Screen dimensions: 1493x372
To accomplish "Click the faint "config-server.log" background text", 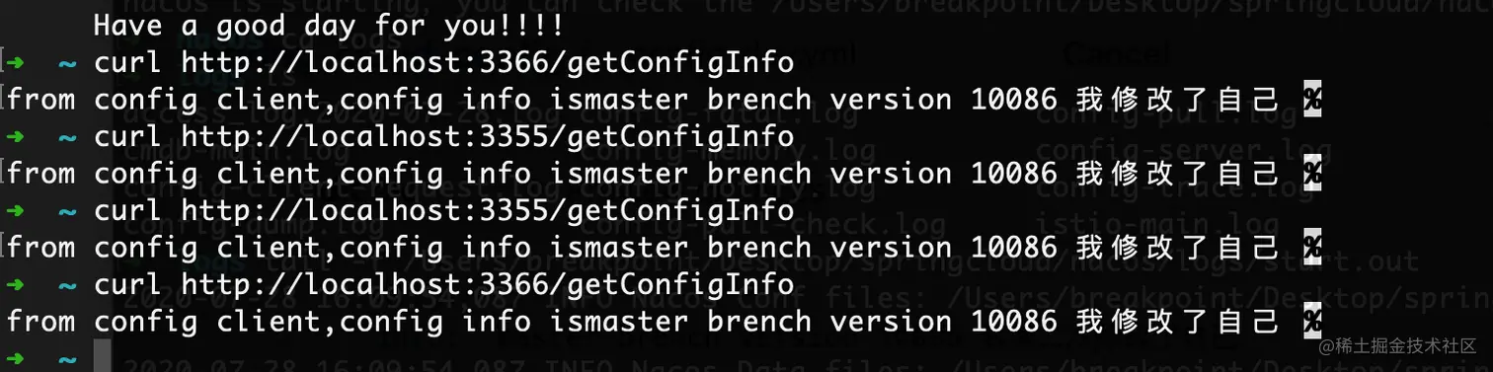I will pyautogui.click(x=1183, y=150).
